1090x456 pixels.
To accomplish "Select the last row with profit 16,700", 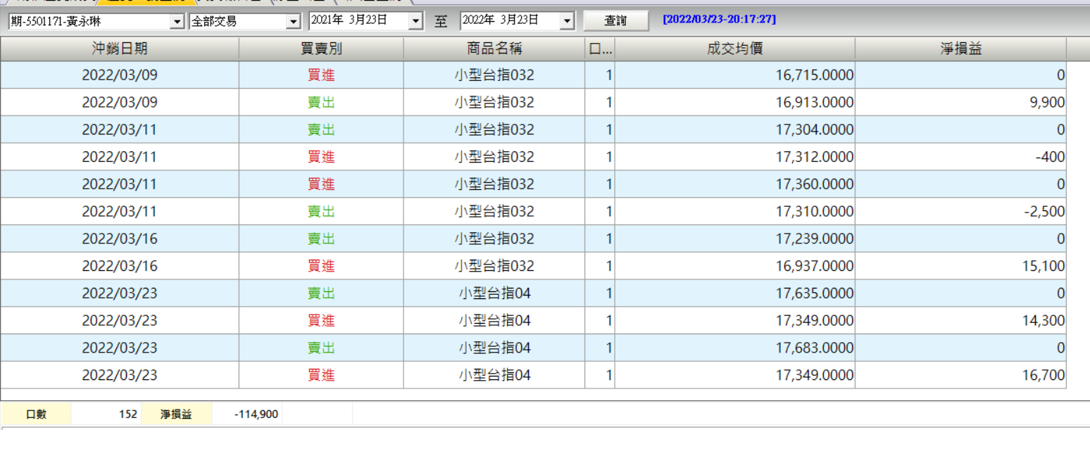I will [533, 375].
